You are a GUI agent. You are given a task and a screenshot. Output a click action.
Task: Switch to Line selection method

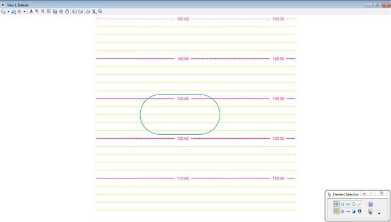coord(359,204)
